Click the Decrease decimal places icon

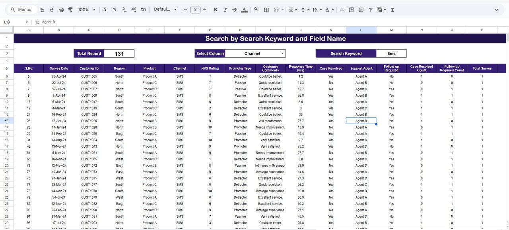(124, 9)
